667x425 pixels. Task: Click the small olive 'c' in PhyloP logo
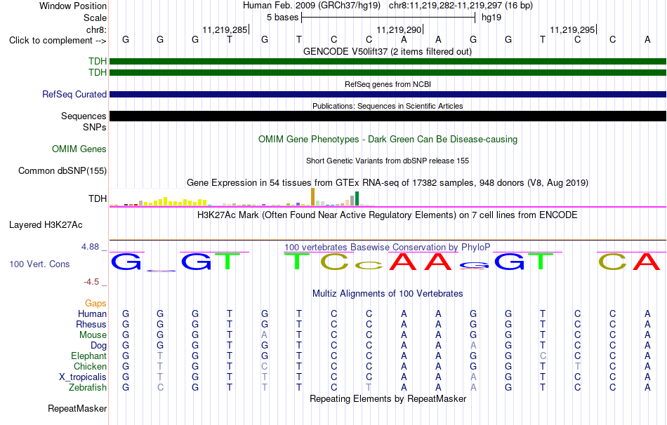point(369,266)
